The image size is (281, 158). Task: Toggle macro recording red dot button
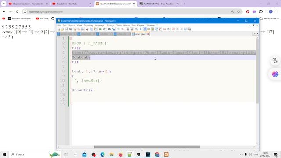[173, 29]
